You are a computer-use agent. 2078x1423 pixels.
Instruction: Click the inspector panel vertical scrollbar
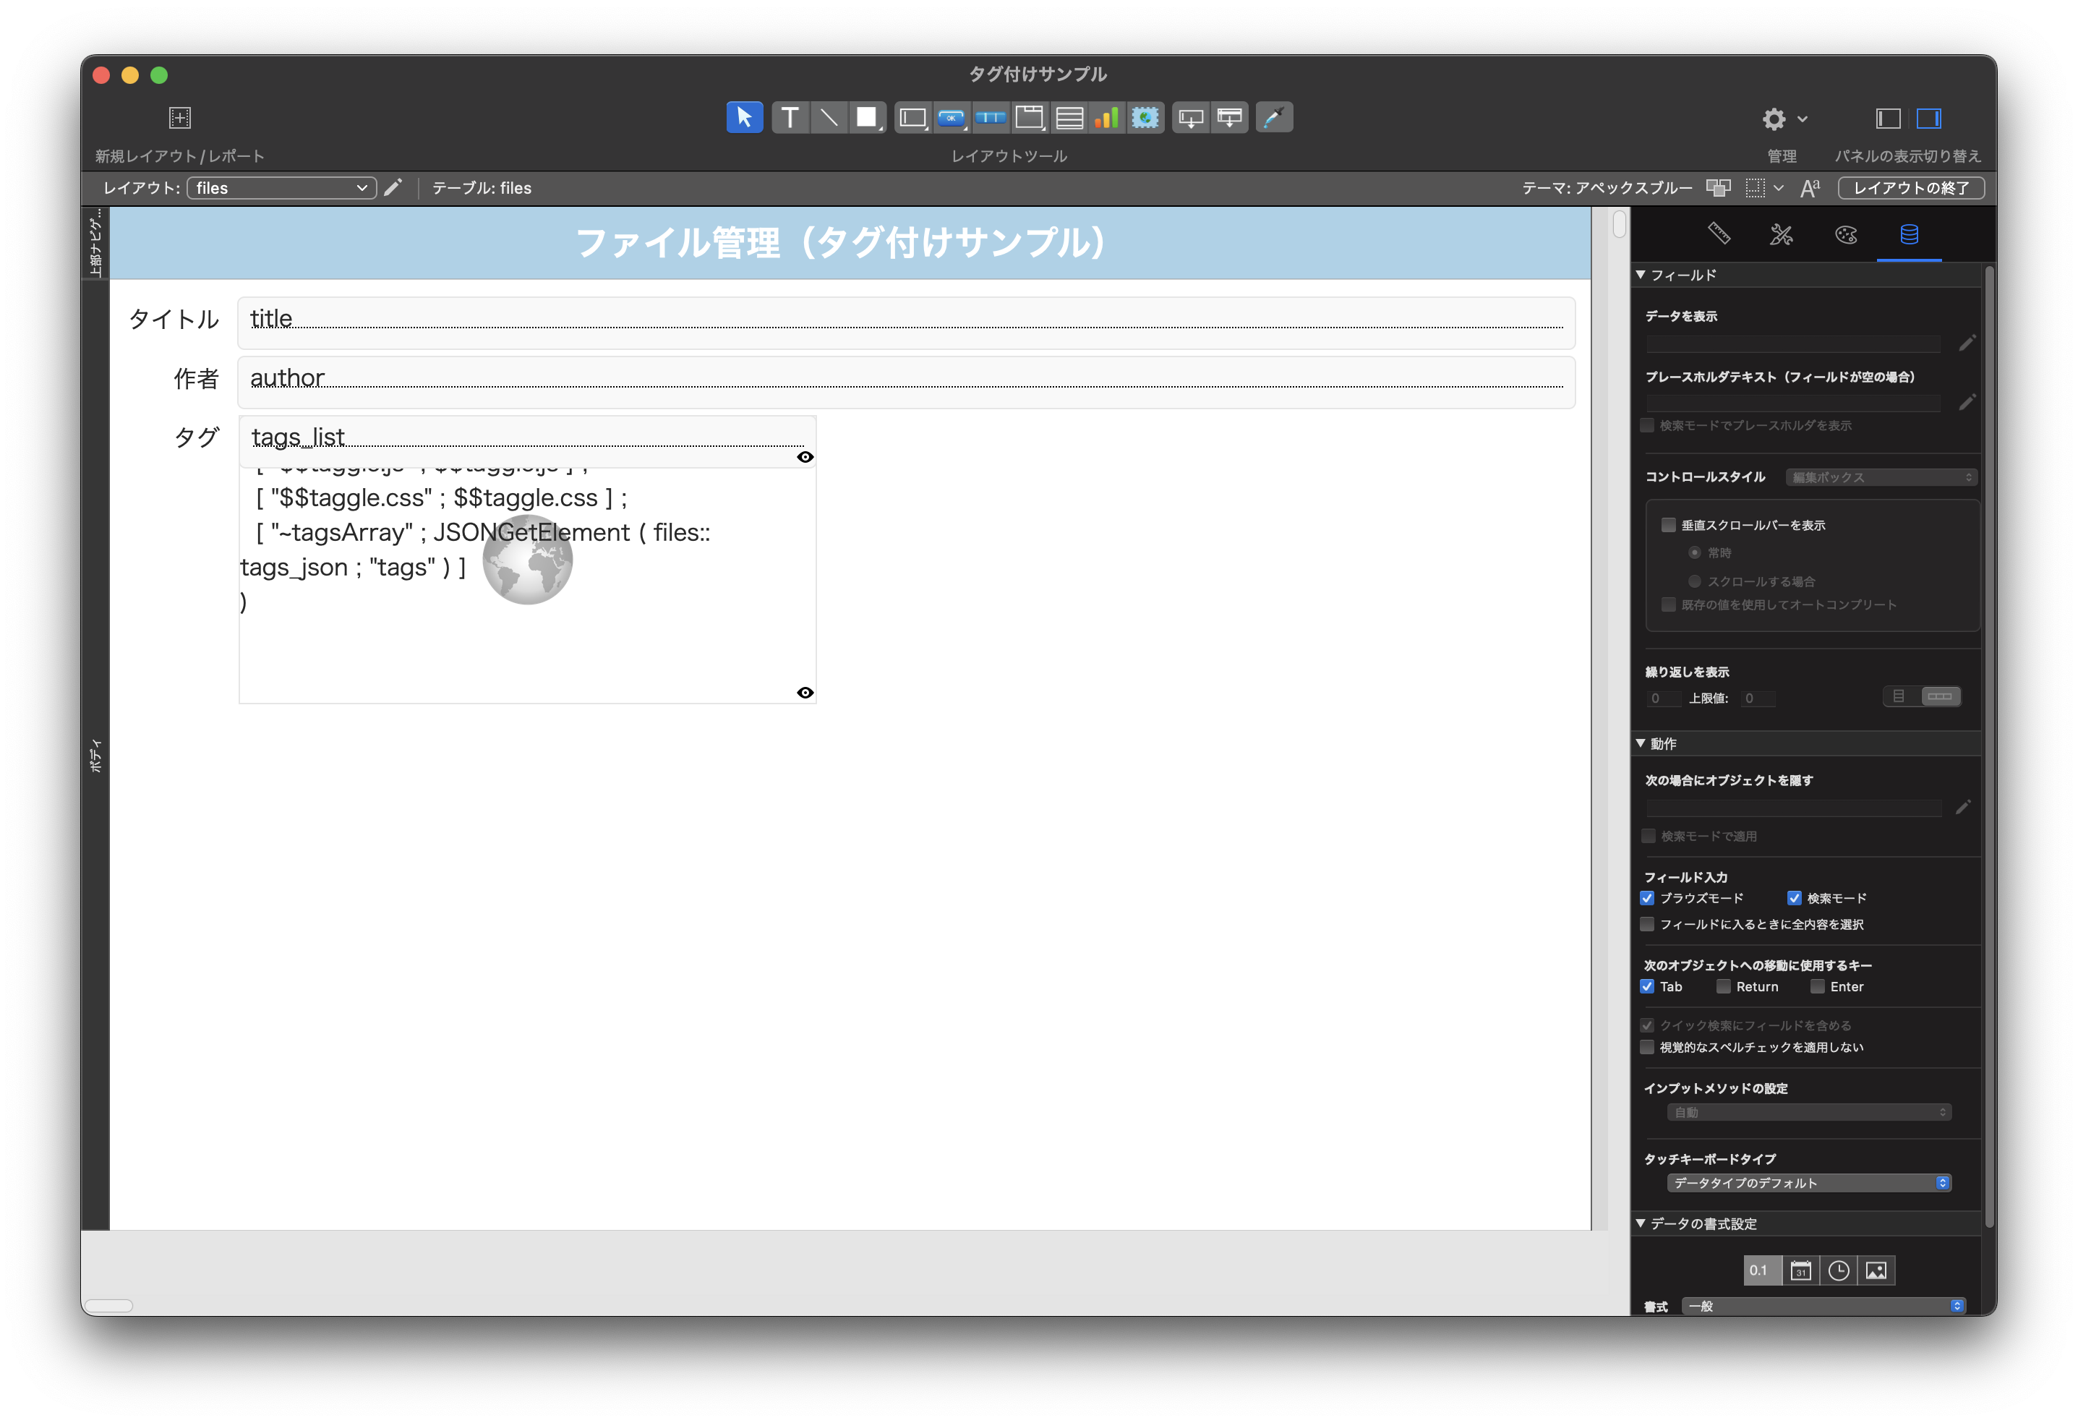(1988, 746)
